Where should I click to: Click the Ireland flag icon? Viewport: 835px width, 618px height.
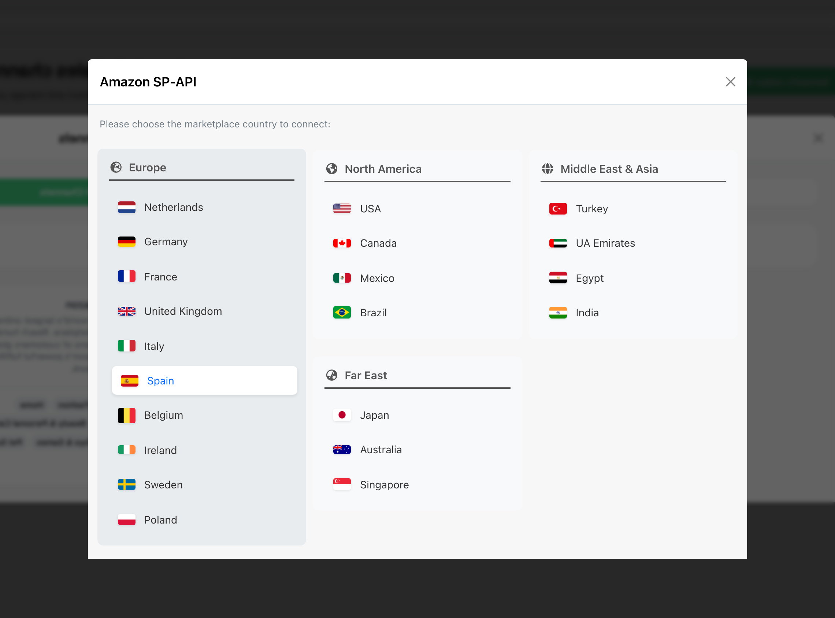[x=126, y=450]
